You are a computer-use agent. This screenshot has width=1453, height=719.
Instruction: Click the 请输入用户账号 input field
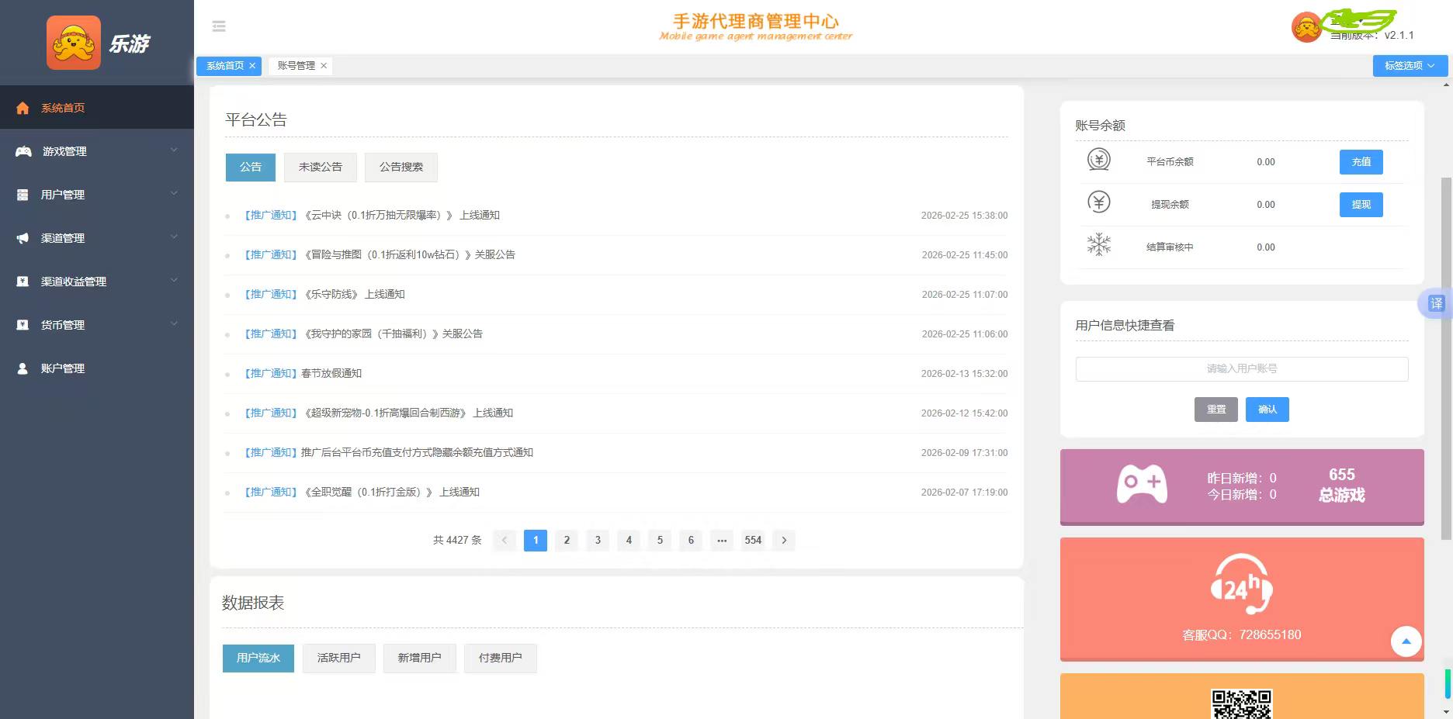(x=1240, y=368)
